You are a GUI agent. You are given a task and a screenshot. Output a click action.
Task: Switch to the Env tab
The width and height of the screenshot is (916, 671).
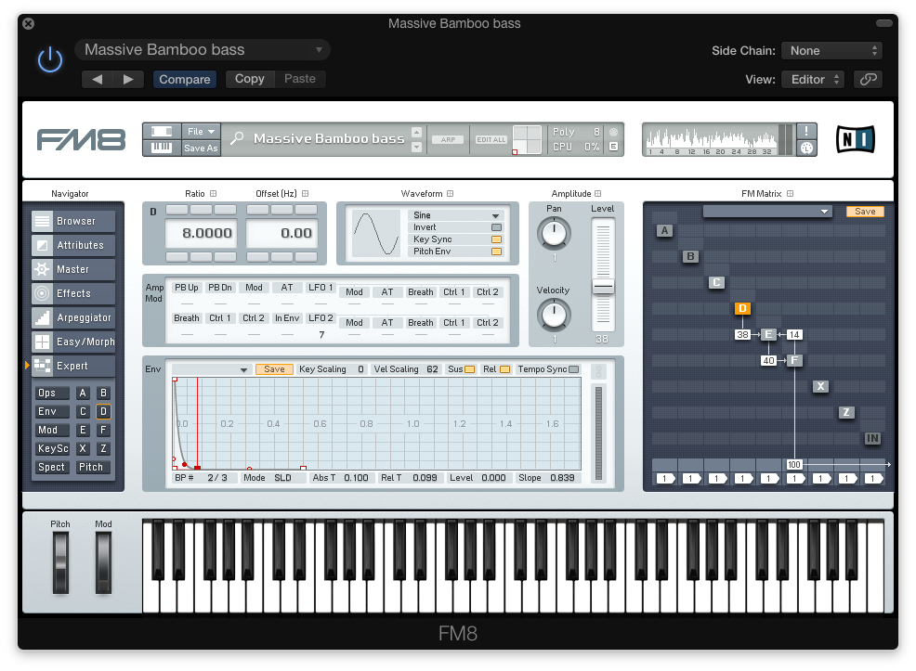click(x=52, y=411)
